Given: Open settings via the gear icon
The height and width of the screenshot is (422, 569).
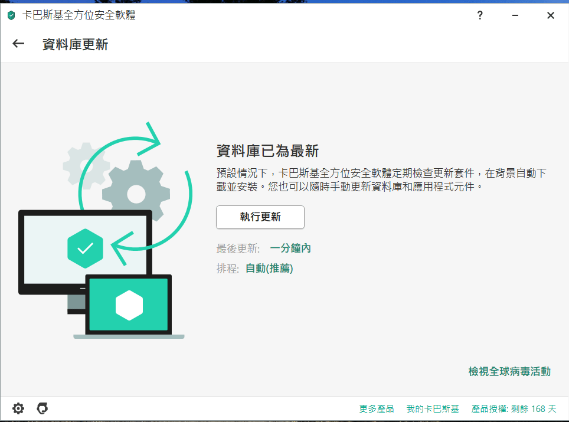Looking at the screenshot, I should point(18,408).
